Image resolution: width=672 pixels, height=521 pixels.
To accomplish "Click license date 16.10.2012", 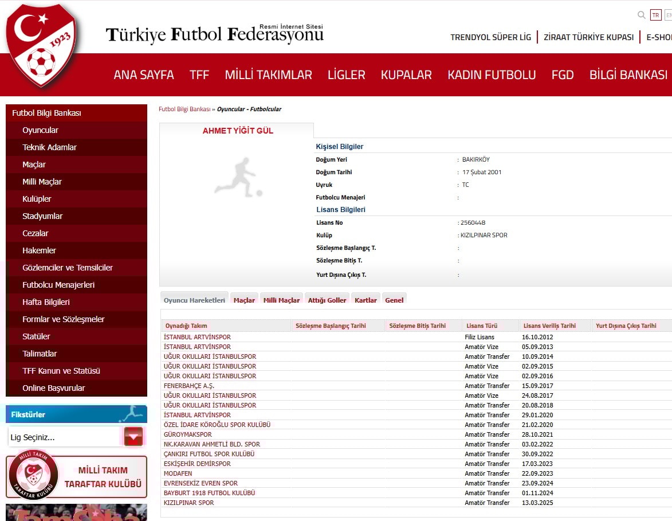I will tap(537, 337).
